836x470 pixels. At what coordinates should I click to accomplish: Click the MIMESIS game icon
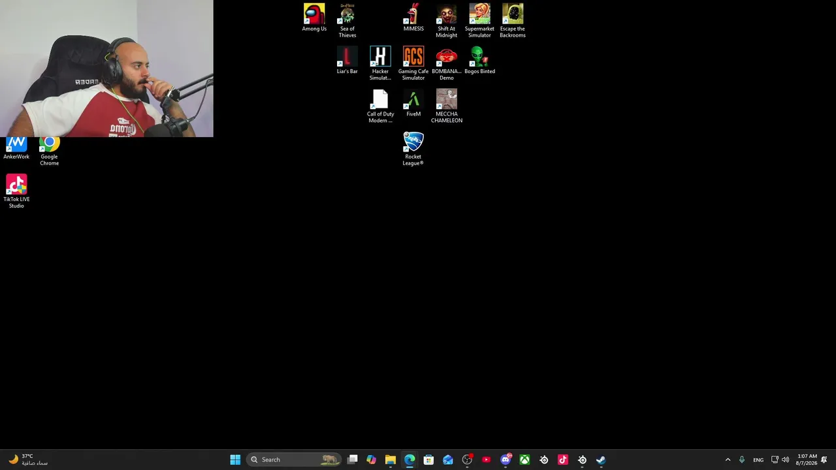(x=413, y=18)
